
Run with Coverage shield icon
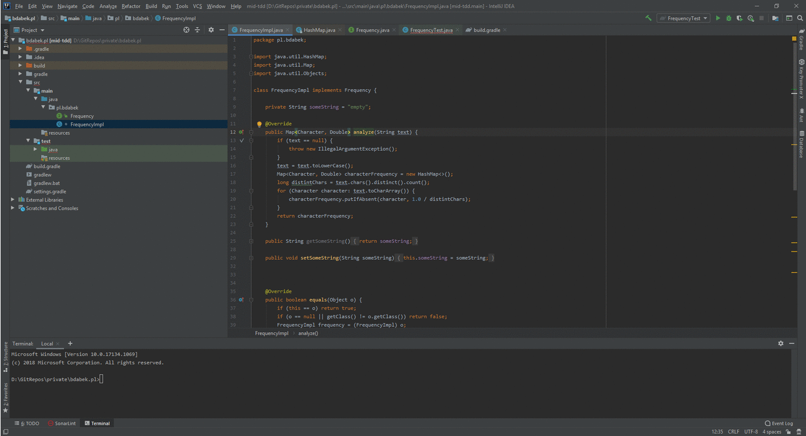tap(740, 18)
